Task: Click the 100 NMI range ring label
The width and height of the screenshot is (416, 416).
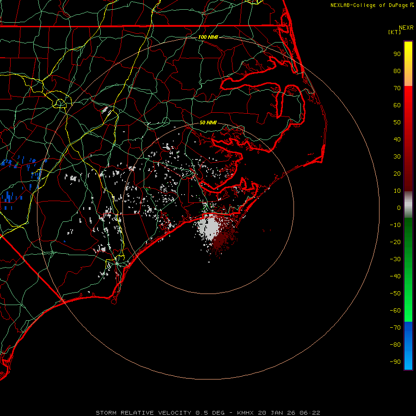Action: (208, 37)
